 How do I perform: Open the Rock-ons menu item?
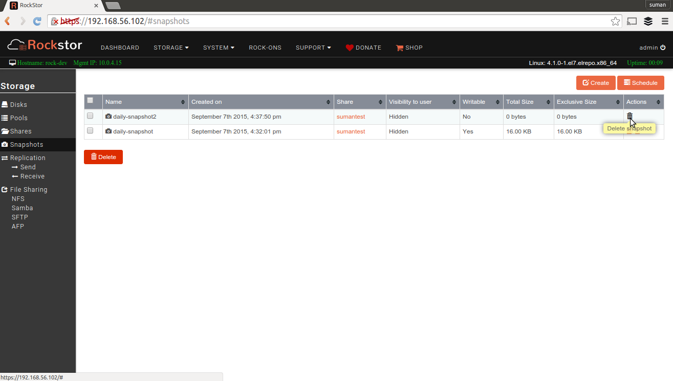(265, 48)
